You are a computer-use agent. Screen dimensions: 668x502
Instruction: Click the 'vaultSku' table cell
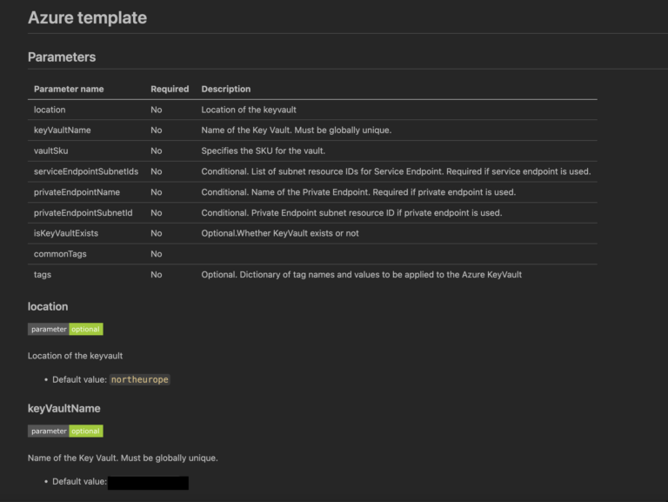(50, 151)
